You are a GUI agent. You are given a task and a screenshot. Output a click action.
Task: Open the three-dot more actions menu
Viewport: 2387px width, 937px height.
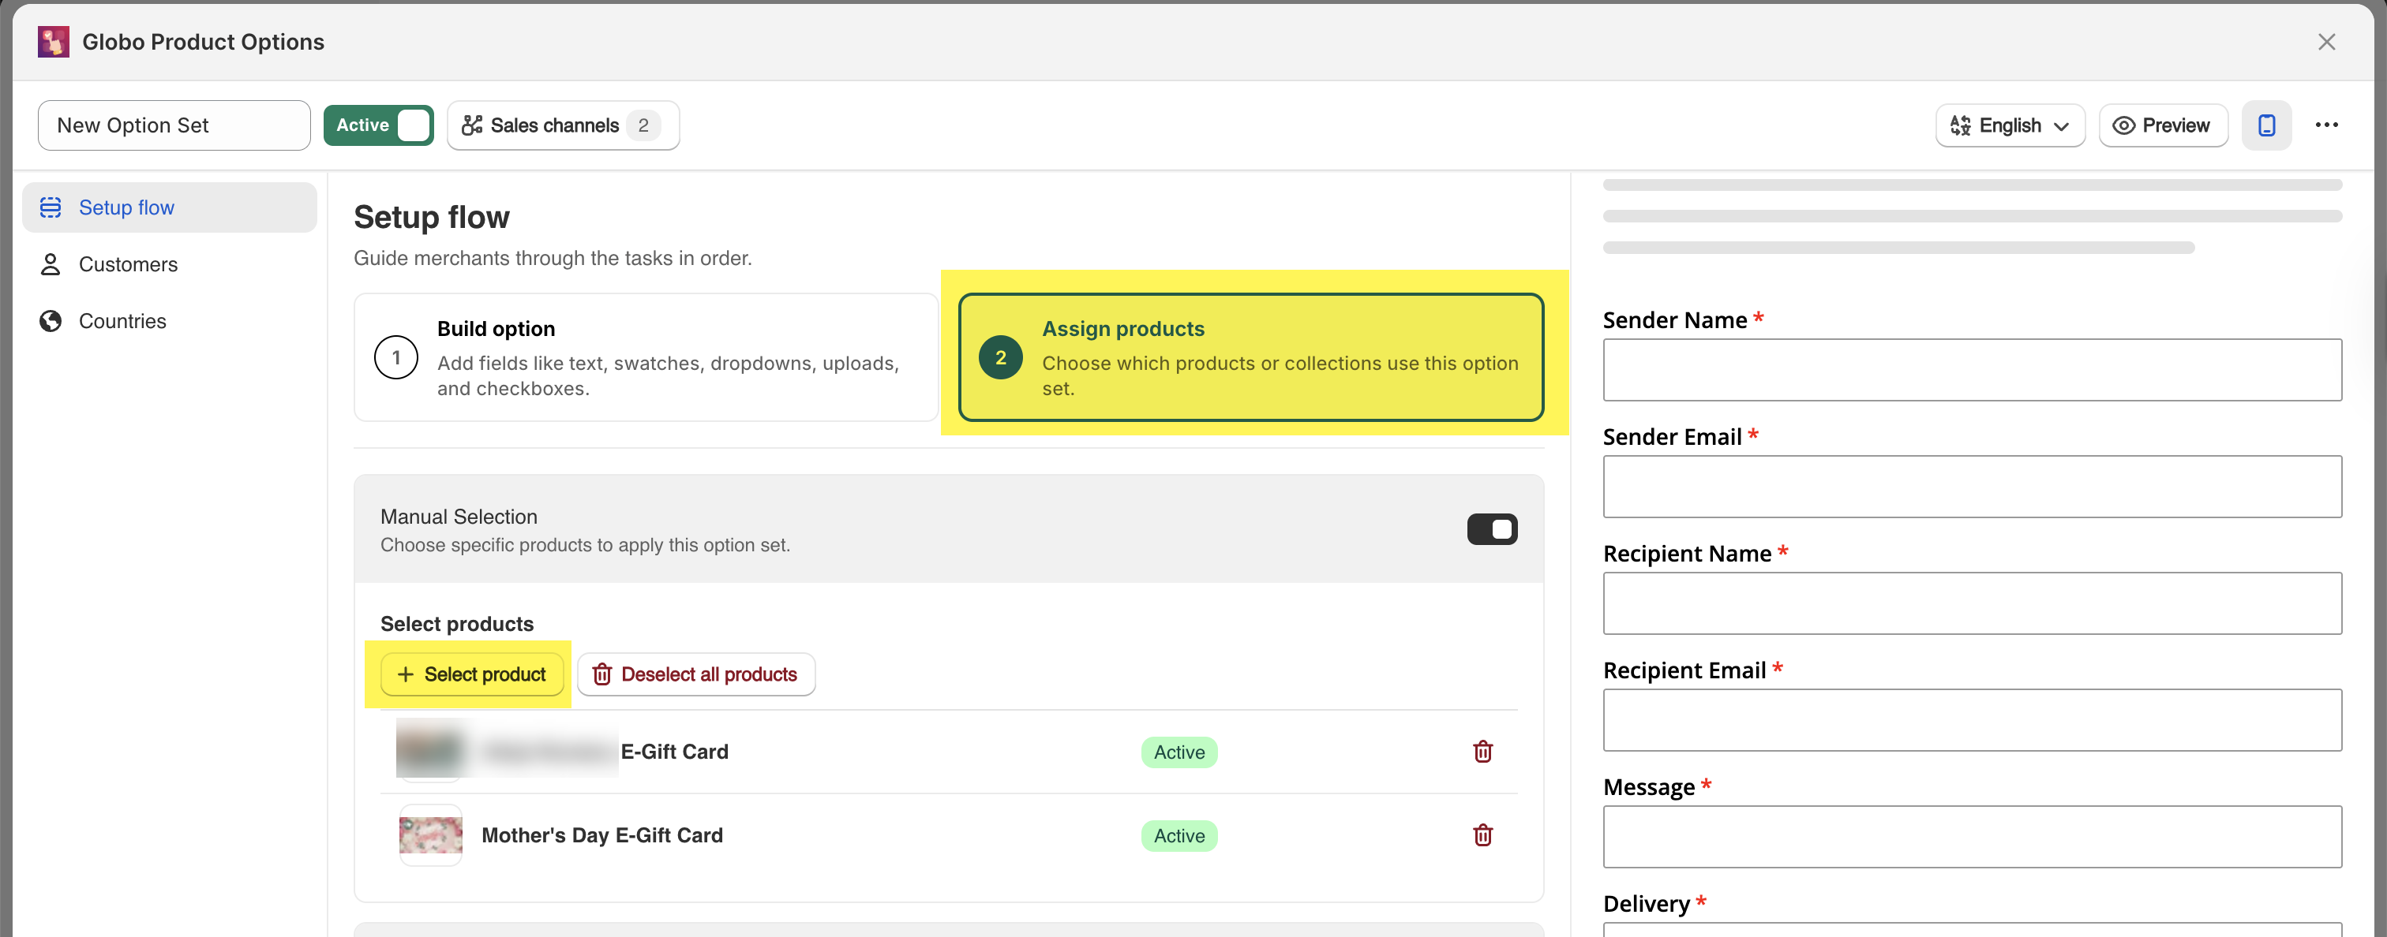(x=2326, y=125)
